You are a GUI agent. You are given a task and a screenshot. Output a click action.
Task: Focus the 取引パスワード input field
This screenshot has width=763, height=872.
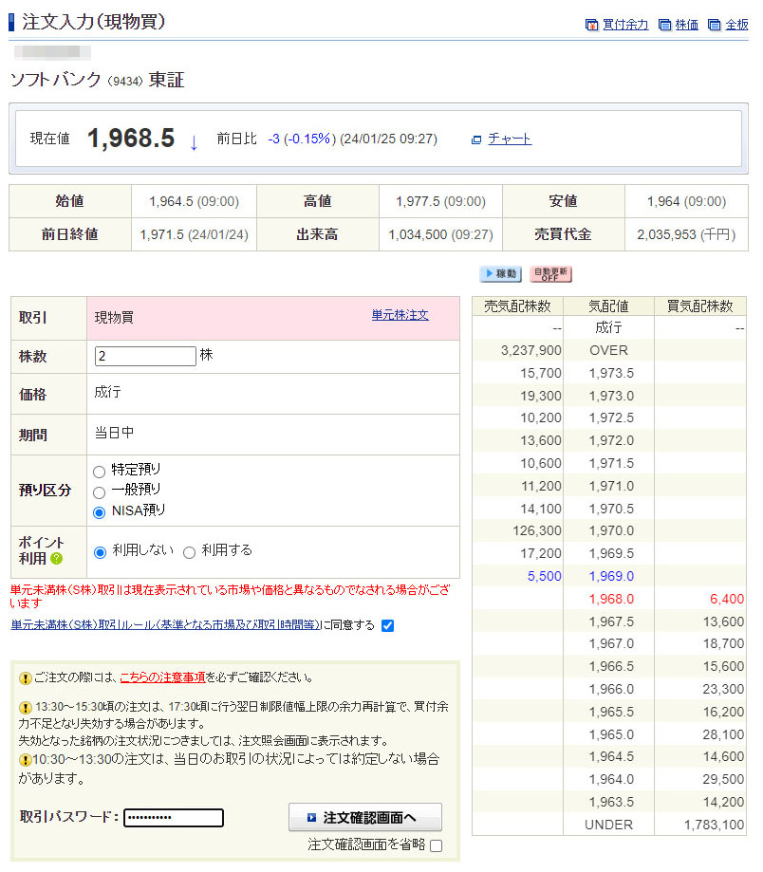click(174, 818)
